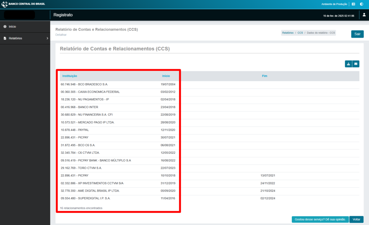Select the start date 23/04/2018
Viewport: 369px width, 225px height.
click(x=168, y=107)
